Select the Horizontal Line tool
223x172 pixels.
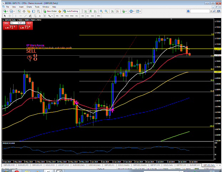click(x=21, y=16)
